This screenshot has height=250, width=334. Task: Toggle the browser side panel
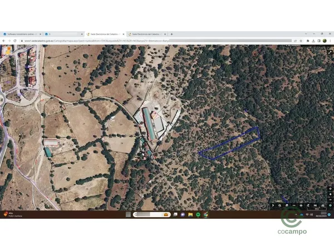click(319, 41)
